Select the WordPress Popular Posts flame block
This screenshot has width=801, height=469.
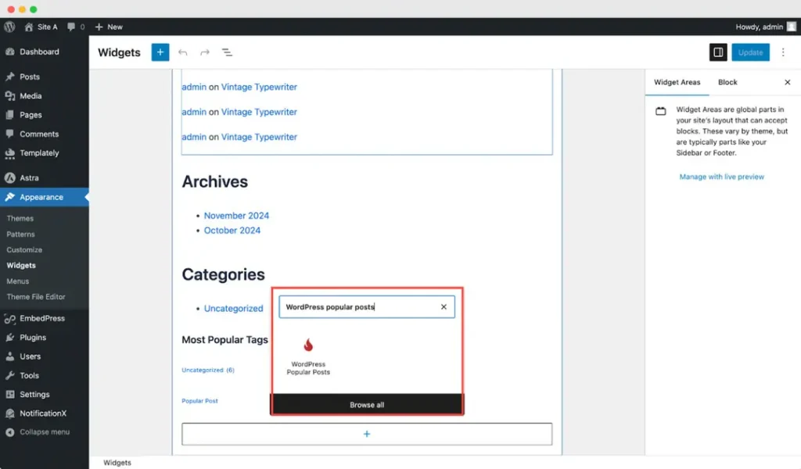tap(308, 356)
